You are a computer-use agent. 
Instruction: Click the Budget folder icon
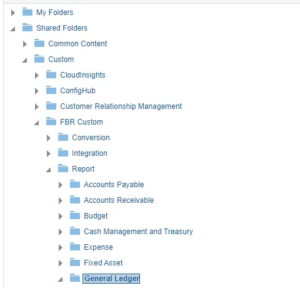(75, 215)
